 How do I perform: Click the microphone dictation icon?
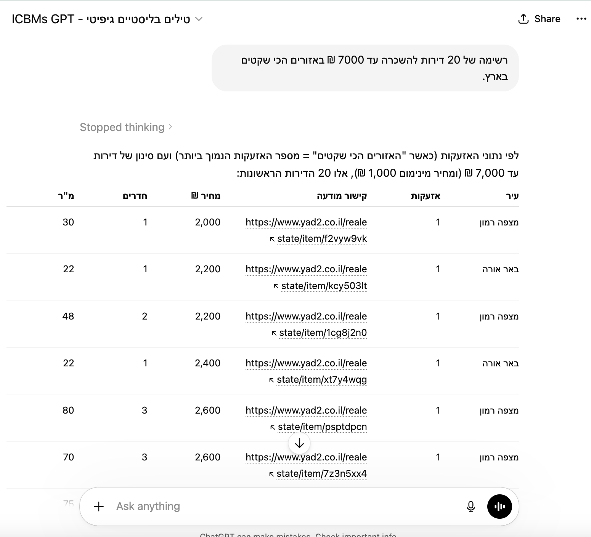(471, 507)
